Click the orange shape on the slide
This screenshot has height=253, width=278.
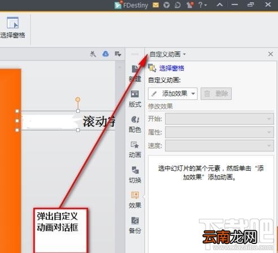point(10,161)
